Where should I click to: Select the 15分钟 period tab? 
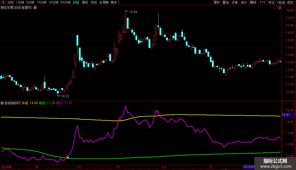(x=41, y=2)
